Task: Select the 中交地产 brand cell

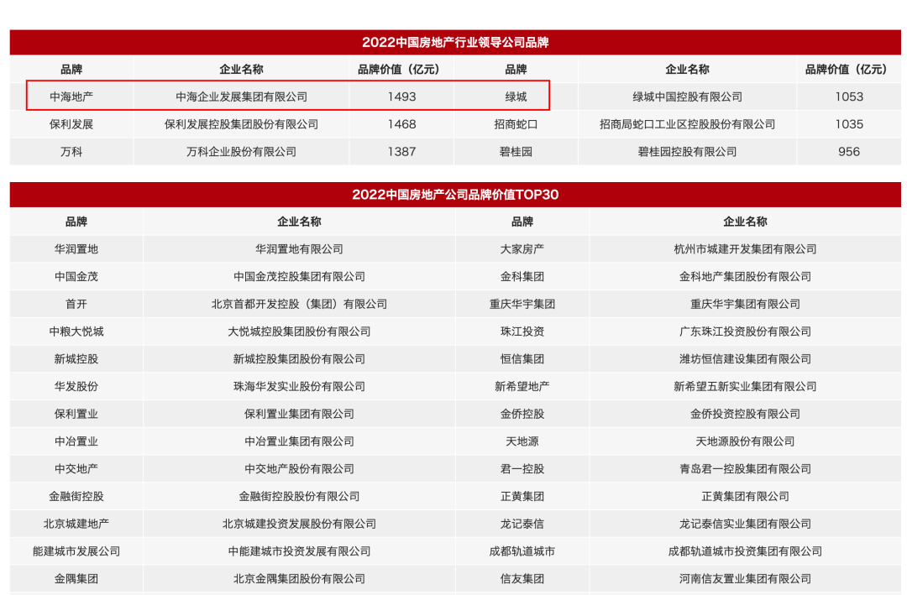Action: point(76,468)
